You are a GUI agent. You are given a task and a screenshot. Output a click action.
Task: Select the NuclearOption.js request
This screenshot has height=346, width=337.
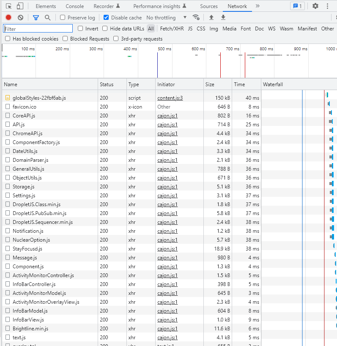[x=31, y=240]
